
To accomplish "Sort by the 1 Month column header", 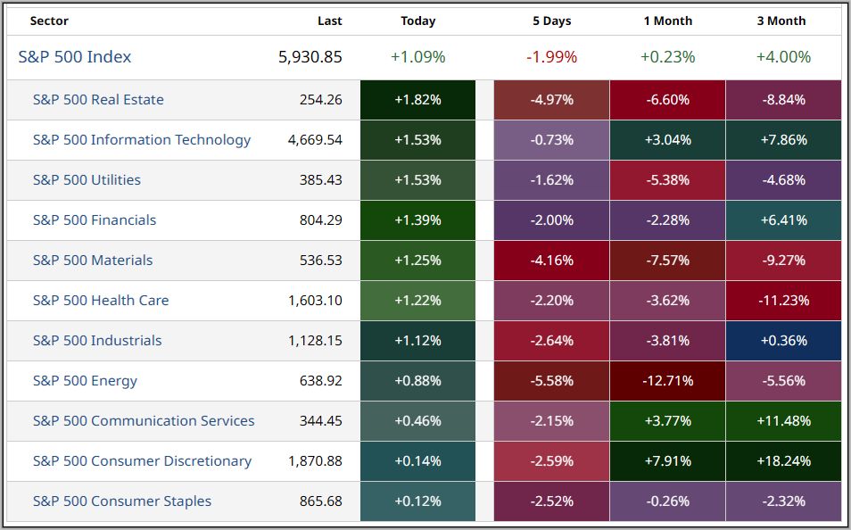I will coord(667,21).
